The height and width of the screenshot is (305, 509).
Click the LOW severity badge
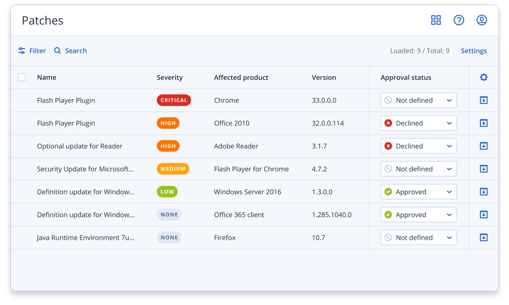coord(167,192)
